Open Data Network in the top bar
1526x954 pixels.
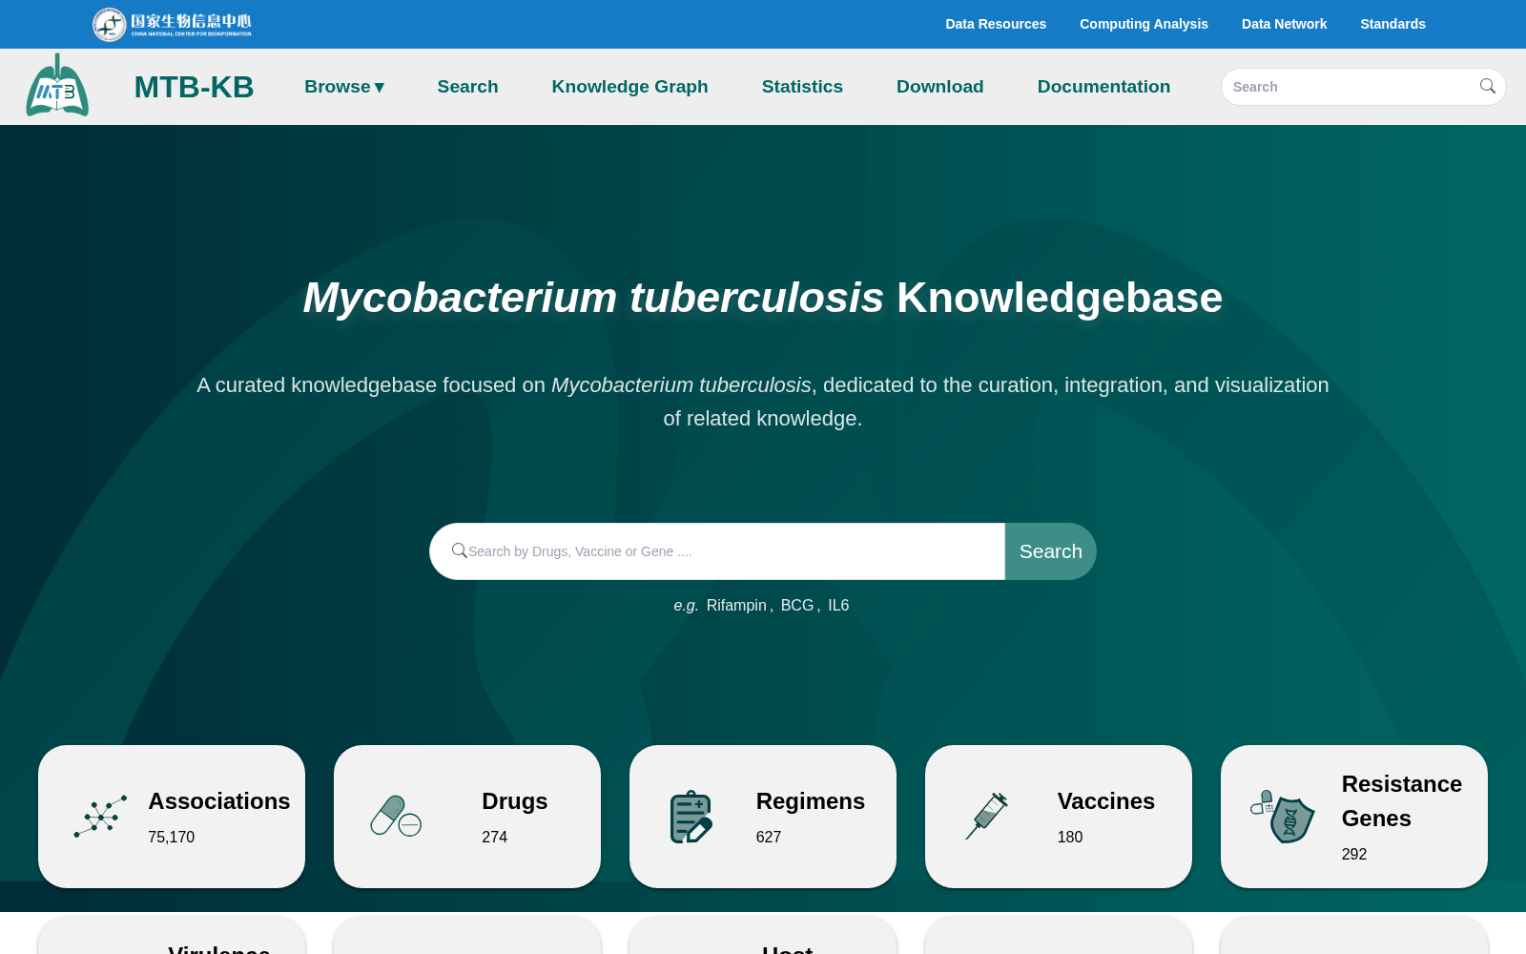point(1284,24)
